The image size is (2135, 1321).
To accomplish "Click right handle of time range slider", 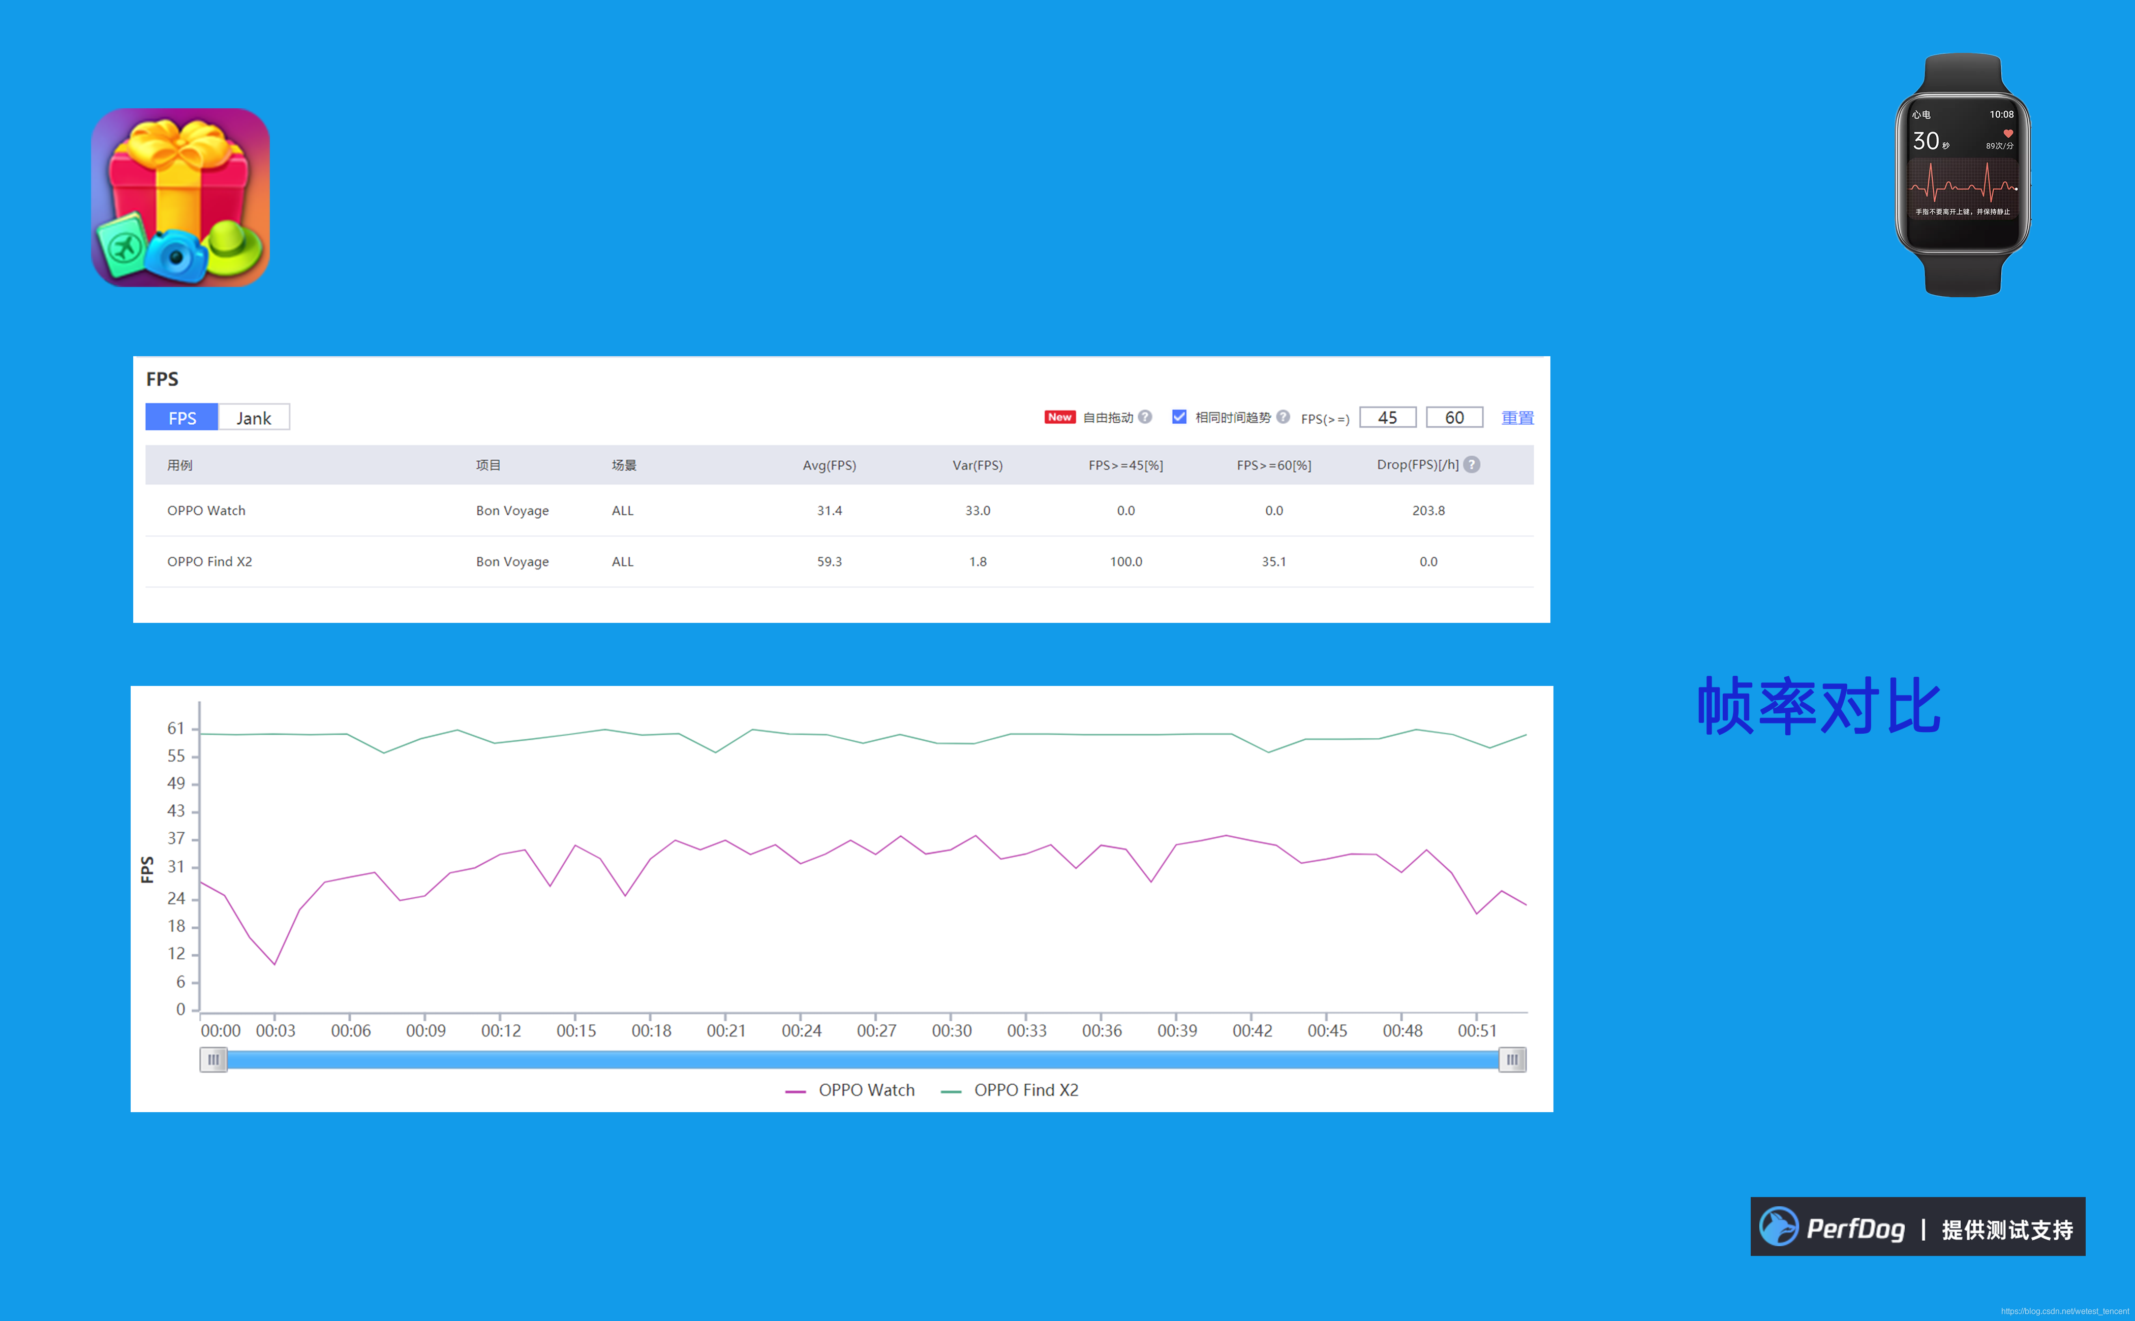I will pos(1512,1060).
